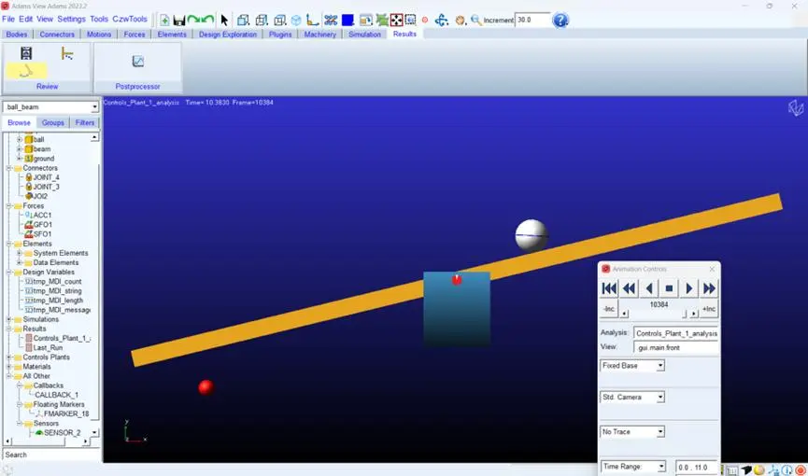This screenshot has width=808, height=476.
Task: Click the animation filmstrip icon in Review
Action: 26,53
